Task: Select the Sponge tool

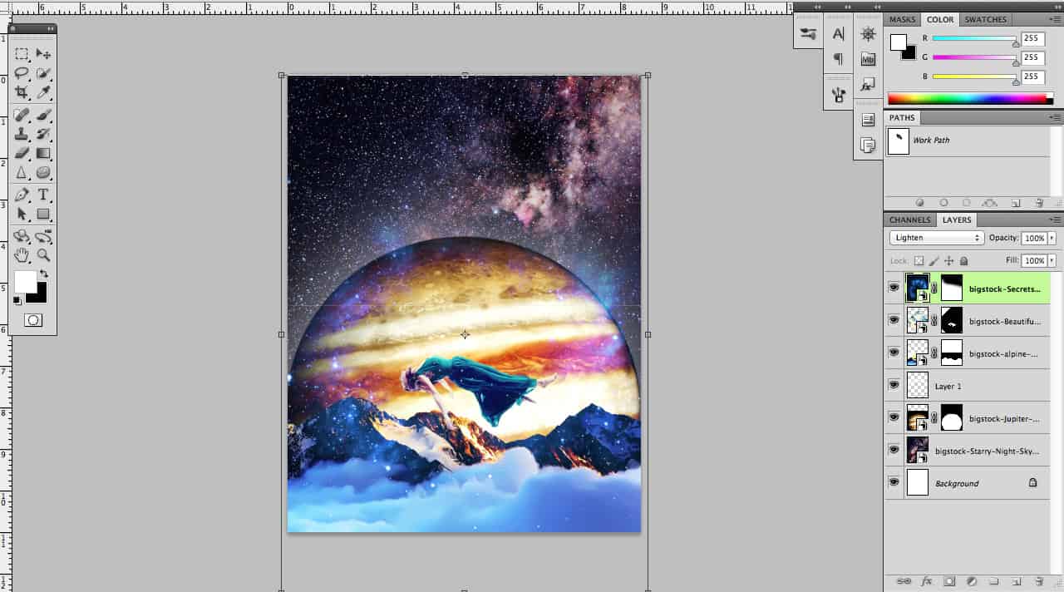Action: [43, 172]
